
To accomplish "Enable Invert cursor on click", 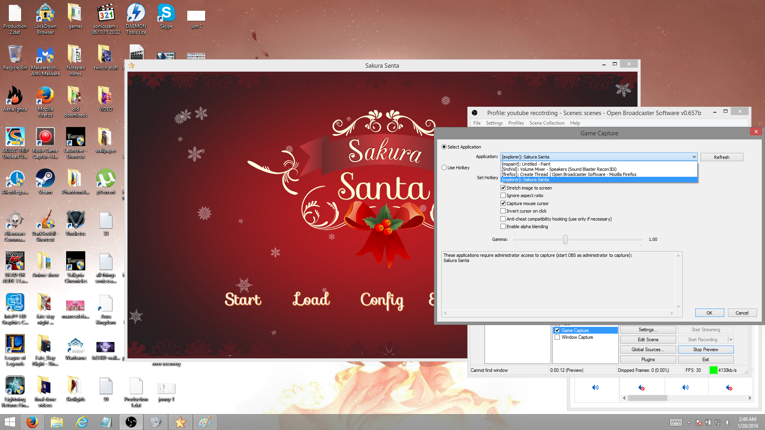I will pyautogui.click(x=503, y=211).
